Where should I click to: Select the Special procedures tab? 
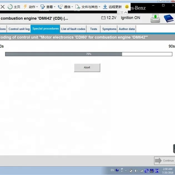click(46, 29)
